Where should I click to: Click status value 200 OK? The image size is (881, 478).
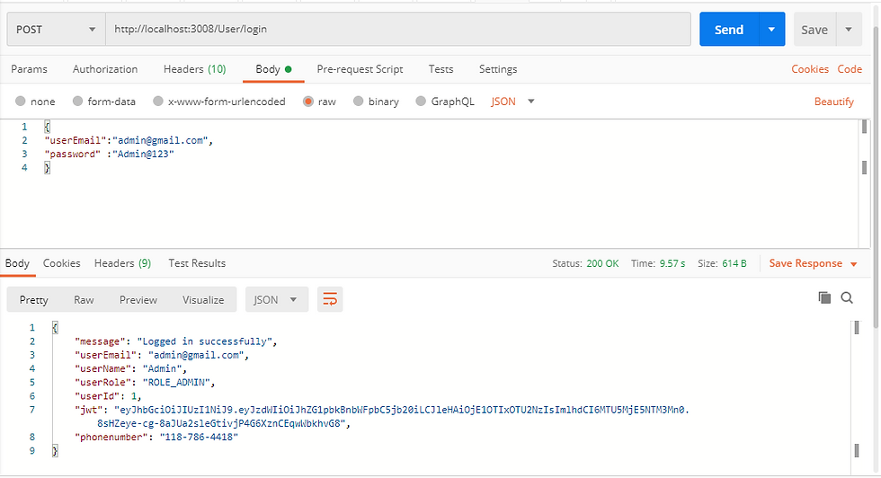pyautogui.click(x=602, y=263)
